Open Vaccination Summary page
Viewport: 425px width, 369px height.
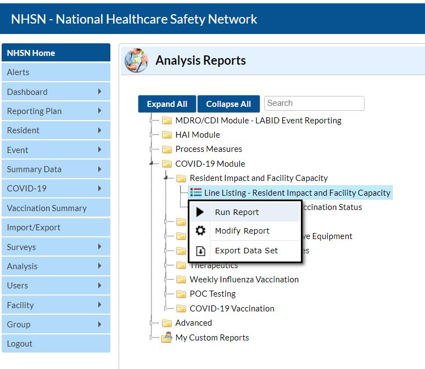coord(56,208)
